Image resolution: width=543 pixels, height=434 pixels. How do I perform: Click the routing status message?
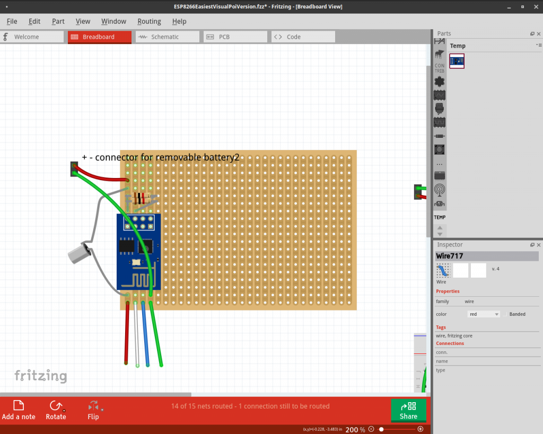(250, 406)
